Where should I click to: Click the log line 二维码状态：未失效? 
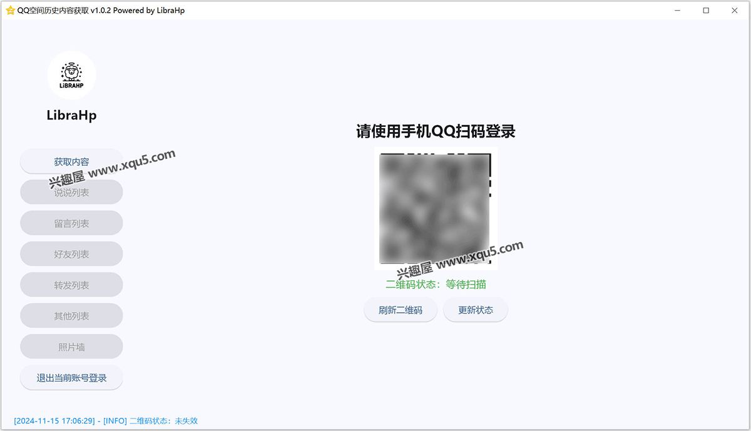click(x=106, y=421)
